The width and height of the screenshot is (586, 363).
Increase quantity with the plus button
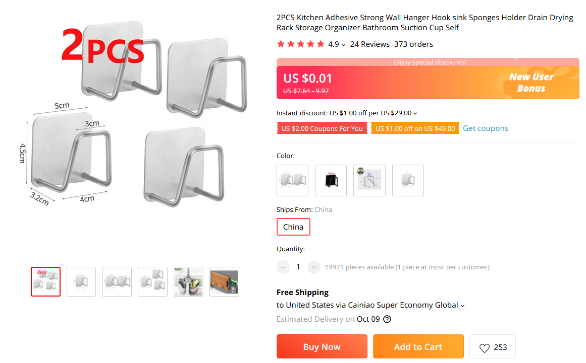pyautogui.click(x=314, y=267)
